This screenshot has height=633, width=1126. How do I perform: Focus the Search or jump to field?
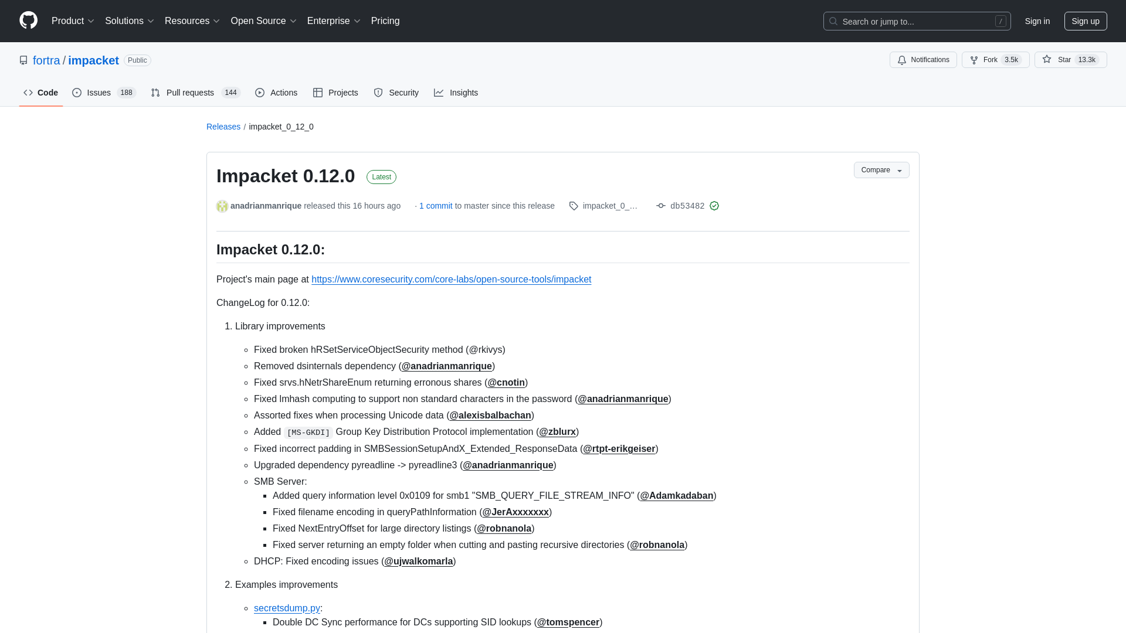[x=917, y=21]
